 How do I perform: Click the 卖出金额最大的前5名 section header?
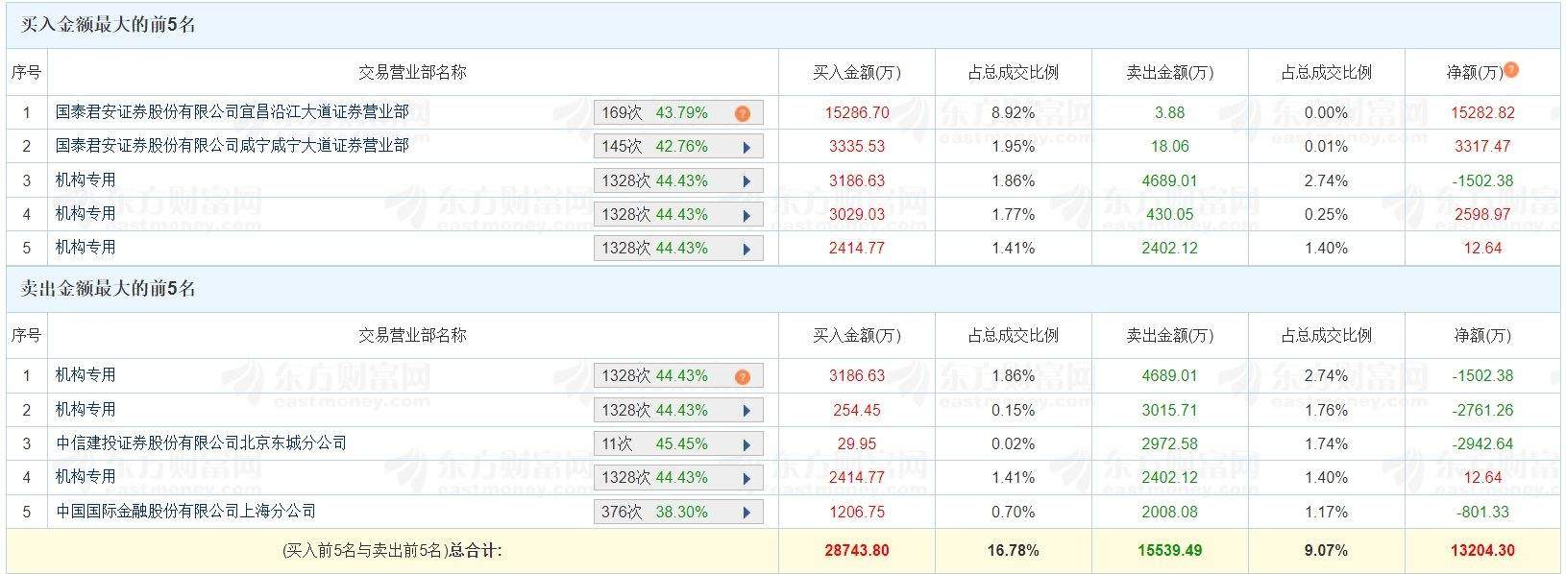(108, 289)
